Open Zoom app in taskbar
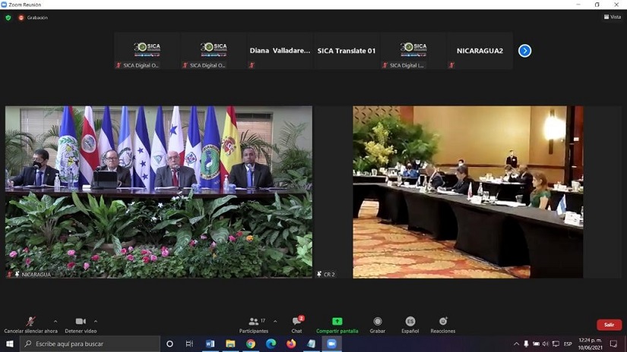 (x=331, y=344)
